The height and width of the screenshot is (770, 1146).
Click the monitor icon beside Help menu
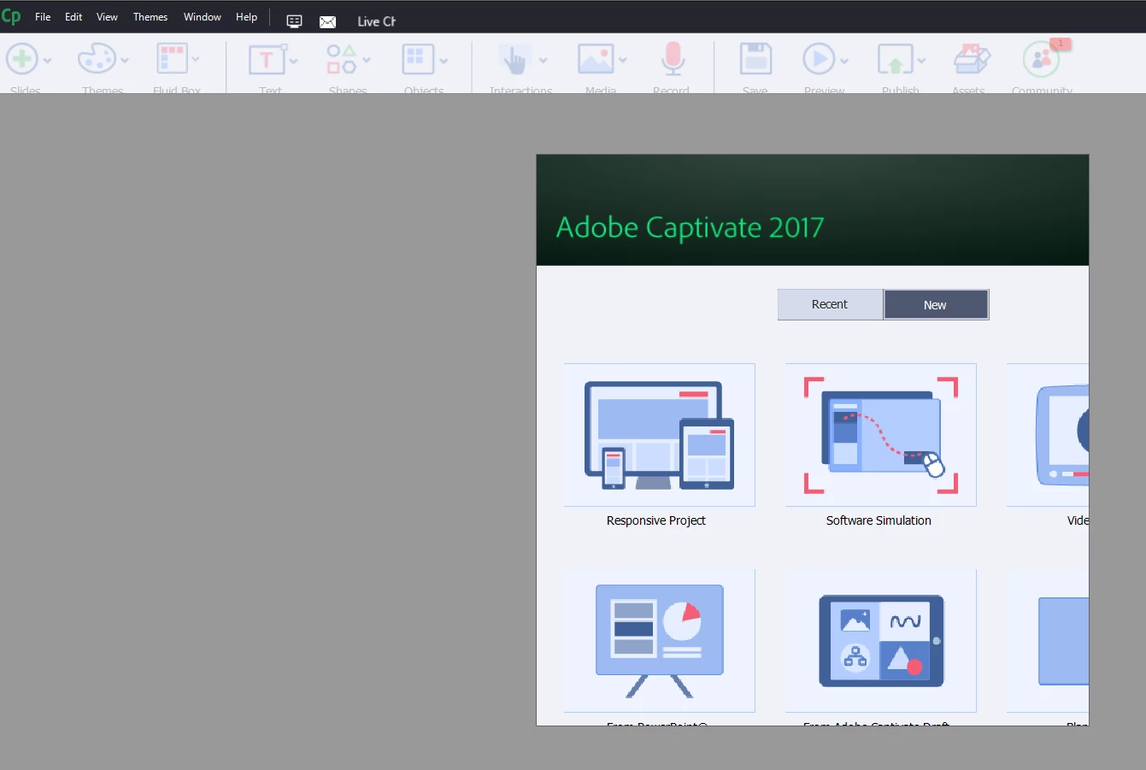tap(294, 21)
